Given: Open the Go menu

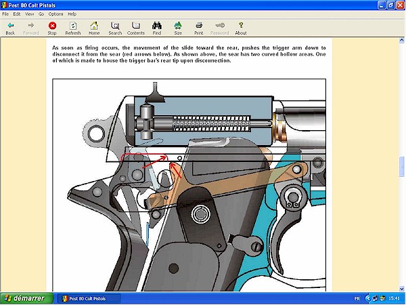Looking at the screenshot, I should [41, 14].
